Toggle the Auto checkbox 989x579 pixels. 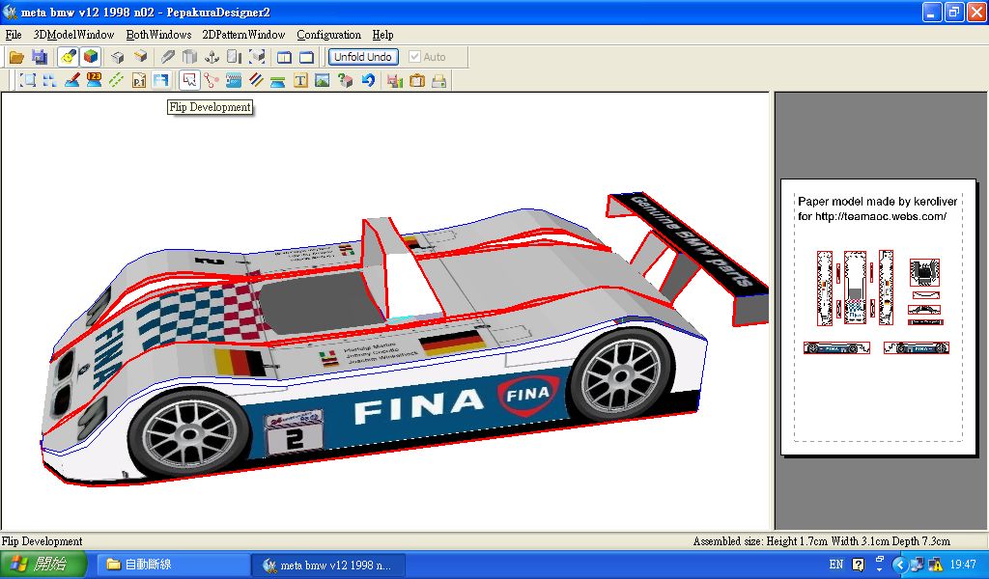[415, 57]
